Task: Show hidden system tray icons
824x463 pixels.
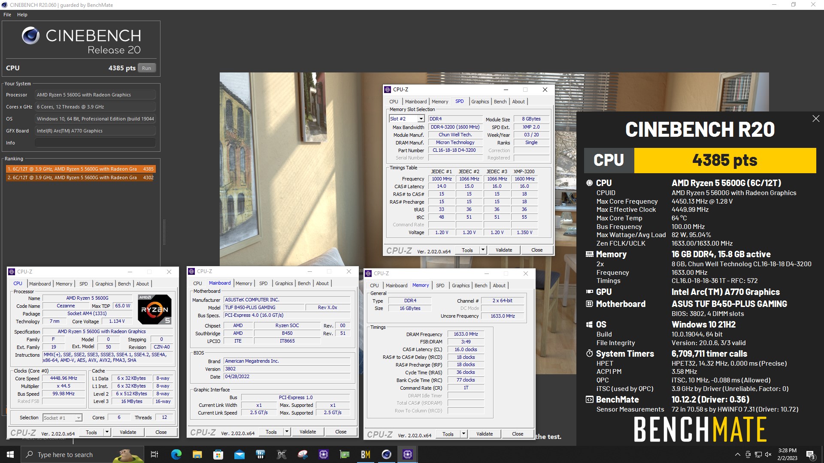Action: [x=737, y=454]
